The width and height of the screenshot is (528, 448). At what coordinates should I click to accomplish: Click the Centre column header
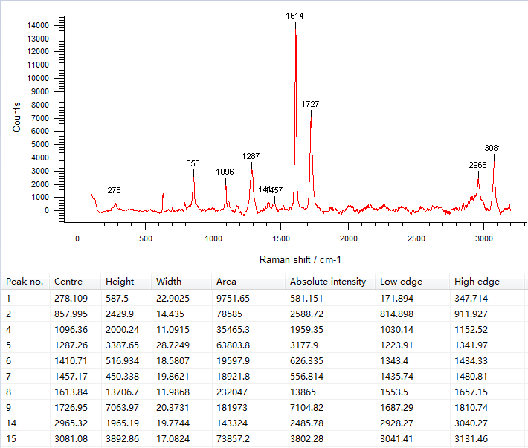[68, 282]
